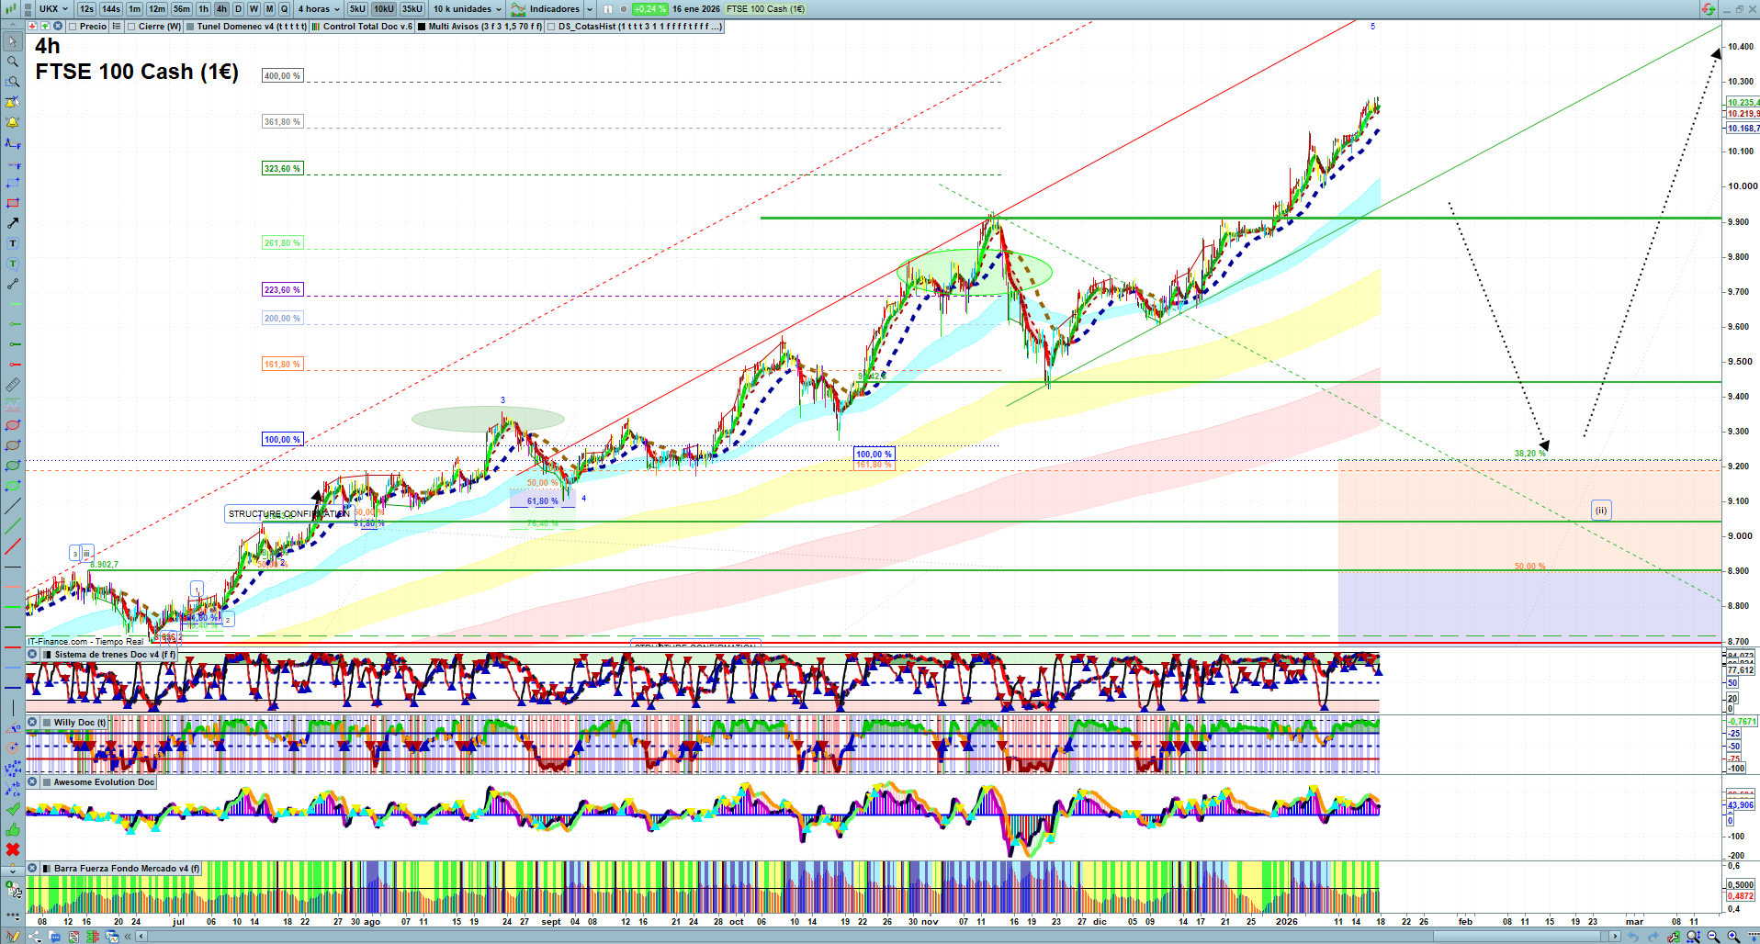Open the UKX symbol dropdown

[53, 9]
